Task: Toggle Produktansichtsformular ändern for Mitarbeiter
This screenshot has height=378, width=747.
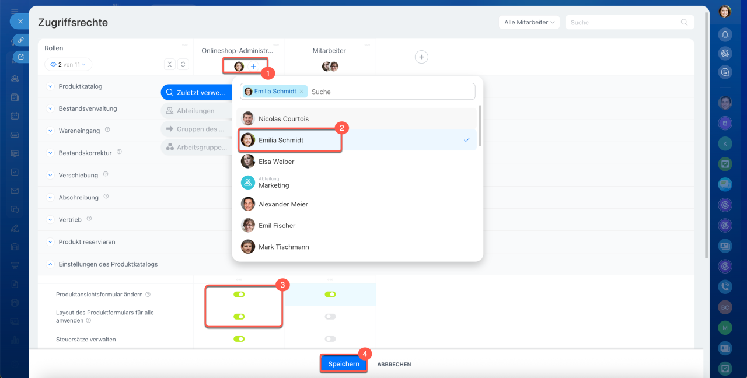Action: point(330,295)
